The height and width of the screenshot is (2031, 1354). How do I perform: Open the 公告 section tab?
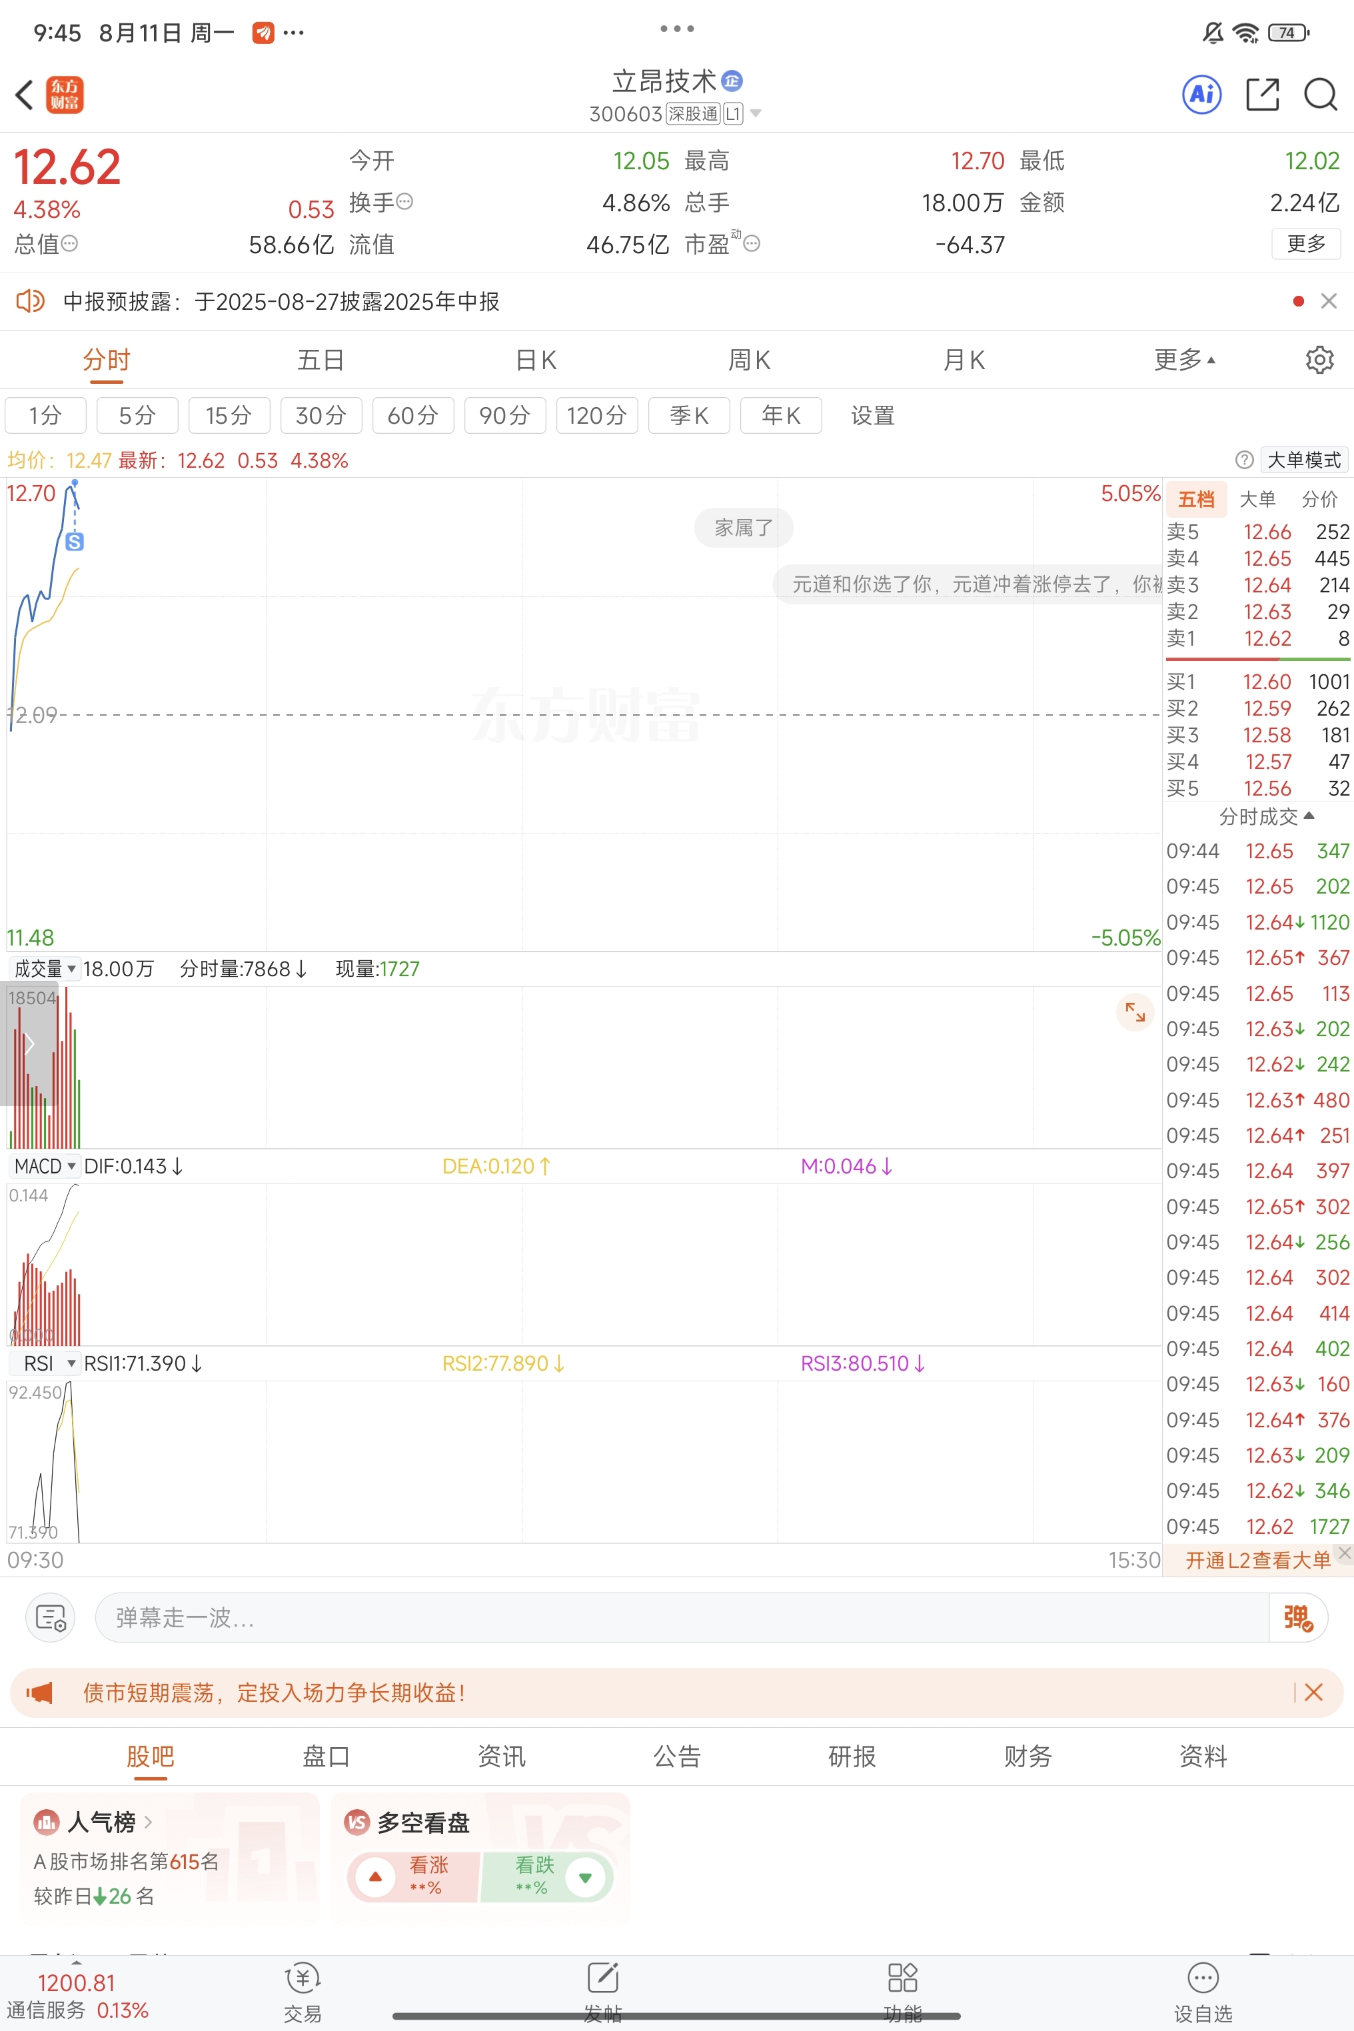point(677,1756)
